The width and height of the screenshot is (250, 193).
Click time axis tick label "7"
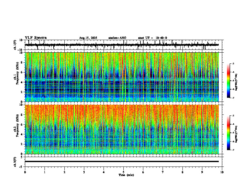click(163, 172)
